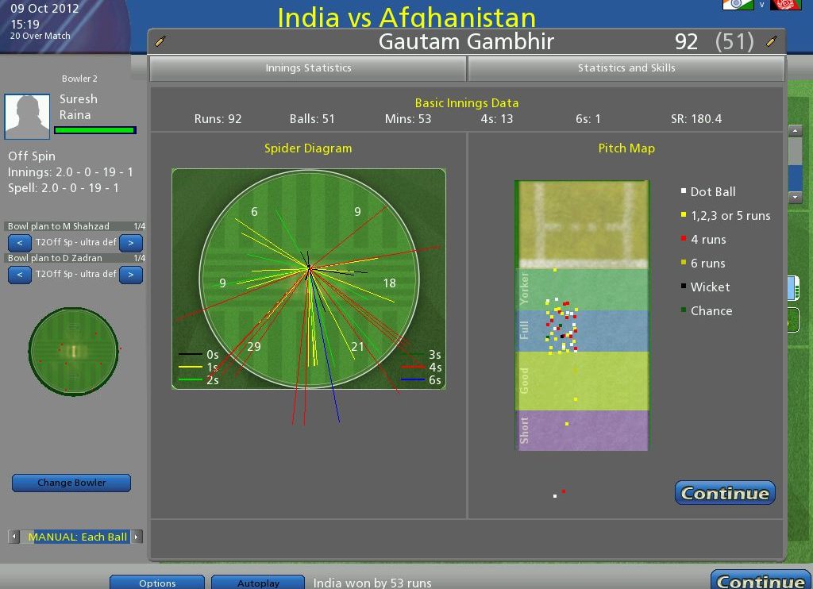
Task: Click the 'Bowl plan to D Zadran' label
Action: coord(55,258)
